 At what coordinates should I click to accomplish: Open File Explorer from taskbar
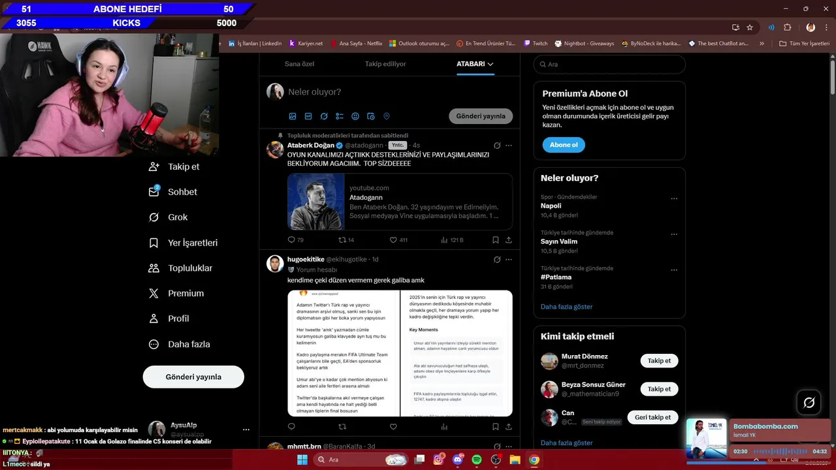coord(515,460)
